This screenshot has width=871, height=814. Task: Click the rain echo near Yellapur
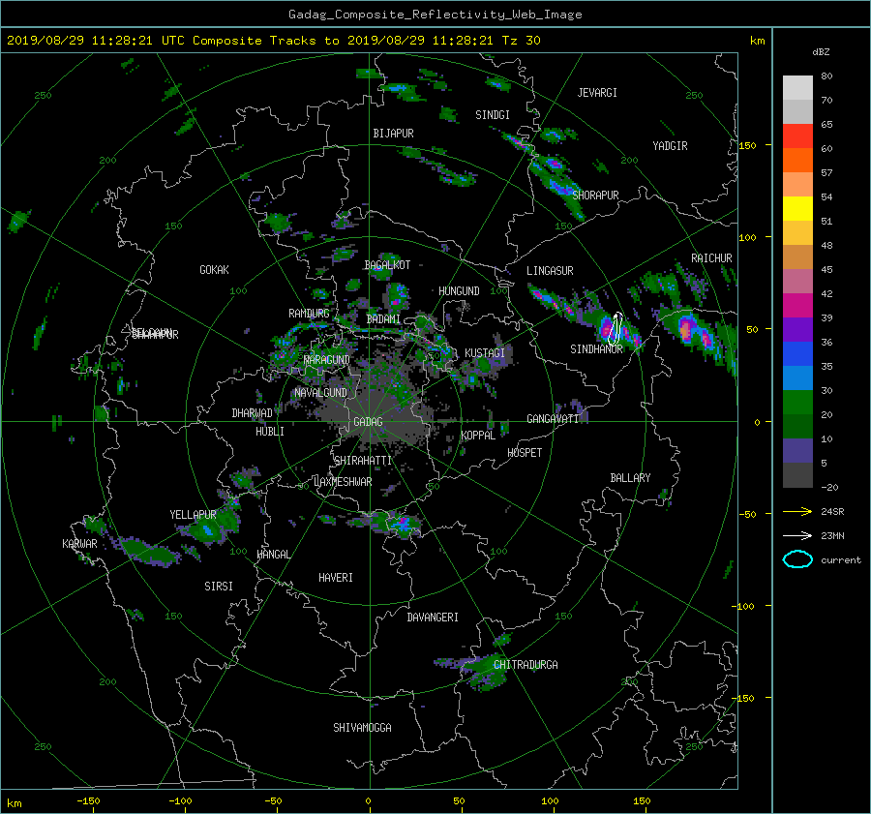[210, 525]
